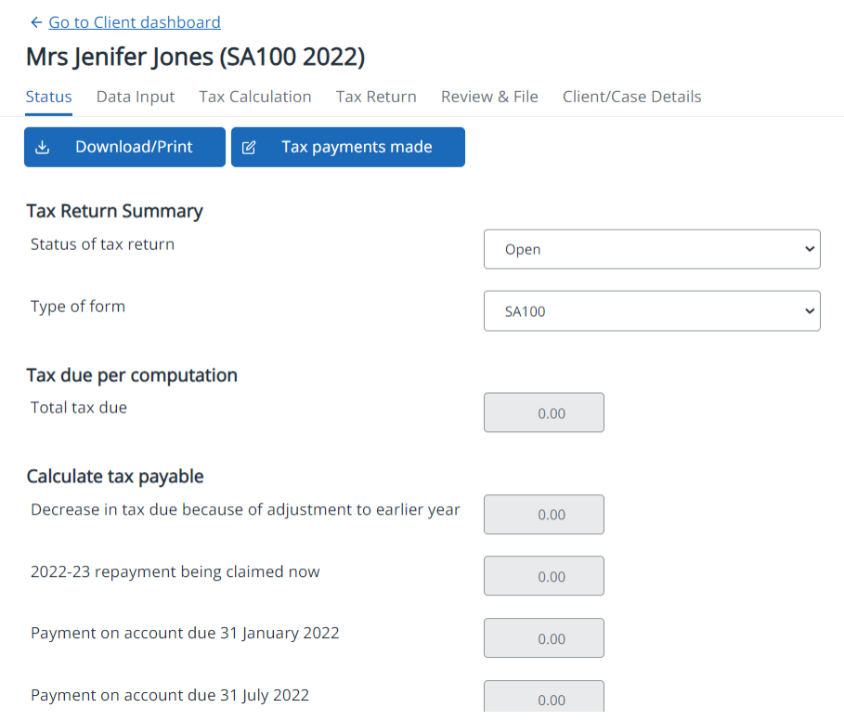Open the Review & File tab

[x=489, y=97]
